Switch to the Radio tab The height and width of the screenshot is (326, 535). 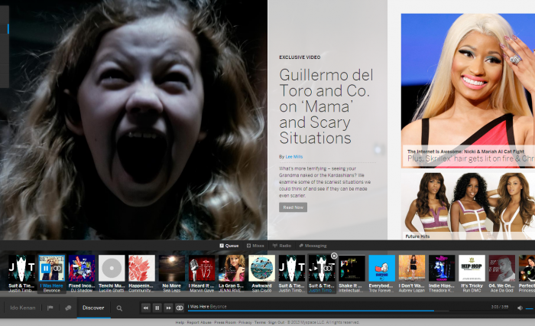coord(282,246)
